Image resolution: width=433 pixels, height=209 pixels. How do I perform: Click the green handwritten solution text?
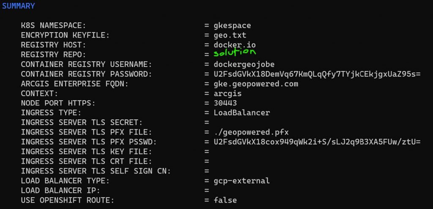point(235,53)
